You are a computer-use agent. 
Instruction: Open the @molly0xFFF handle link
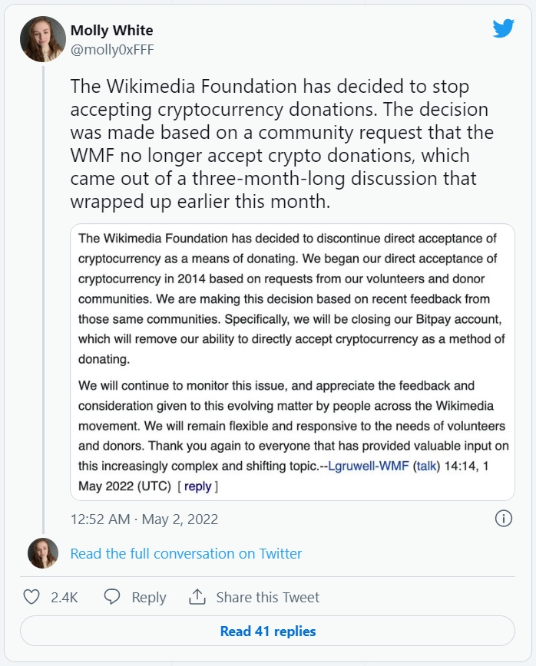click(113, 49)
